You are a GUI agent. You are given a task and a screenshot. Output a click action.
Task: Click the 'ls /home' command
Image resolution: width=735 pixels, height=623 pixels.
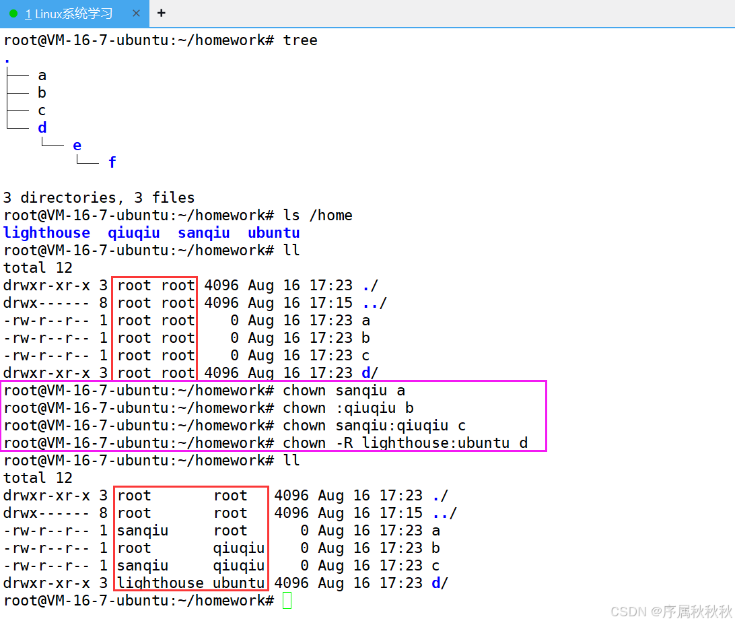[317, 216]
